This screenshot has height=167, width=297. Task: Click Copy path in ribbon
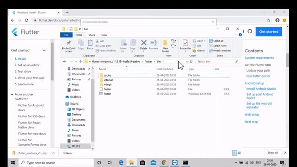[103, 45]
